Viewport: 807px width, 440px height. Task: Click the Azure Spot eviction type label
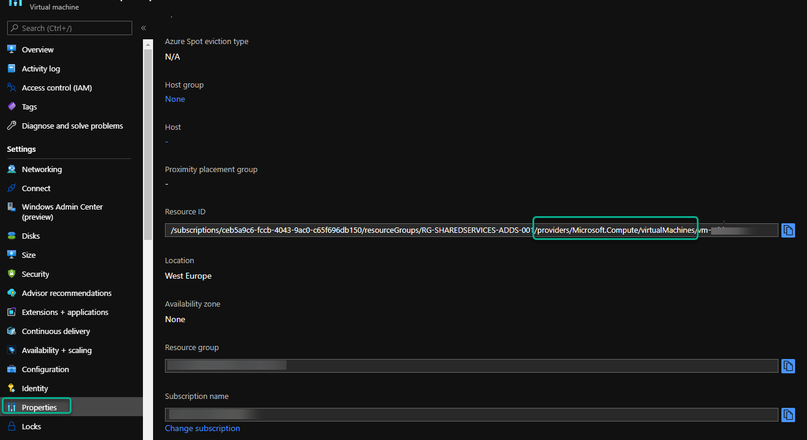[x=207, y=42]
